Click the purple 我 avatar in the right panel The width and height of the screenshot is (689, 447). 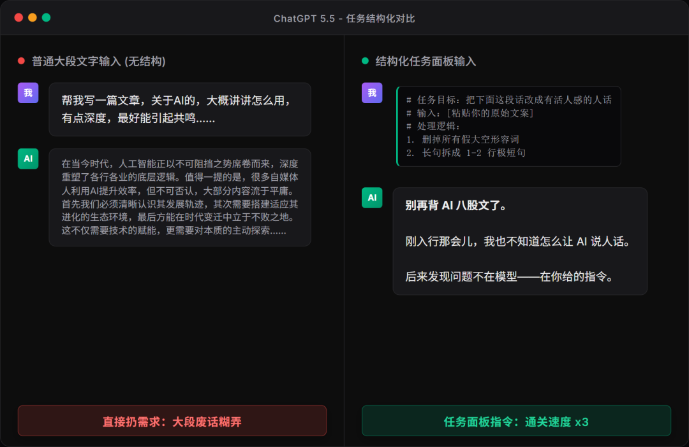point(372,92)
